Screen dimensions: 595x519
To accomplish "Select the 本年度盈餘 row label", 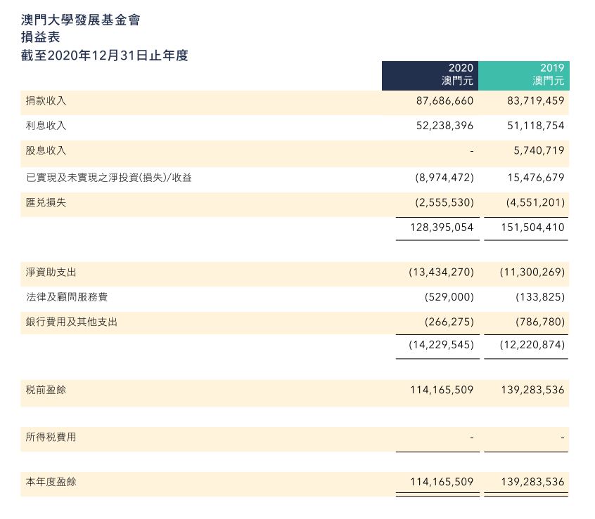I will [x=51, y=482].
